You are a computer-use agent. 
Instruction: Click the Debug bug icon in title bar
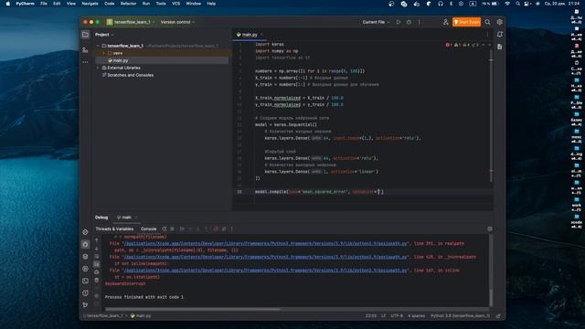[409, 22]
